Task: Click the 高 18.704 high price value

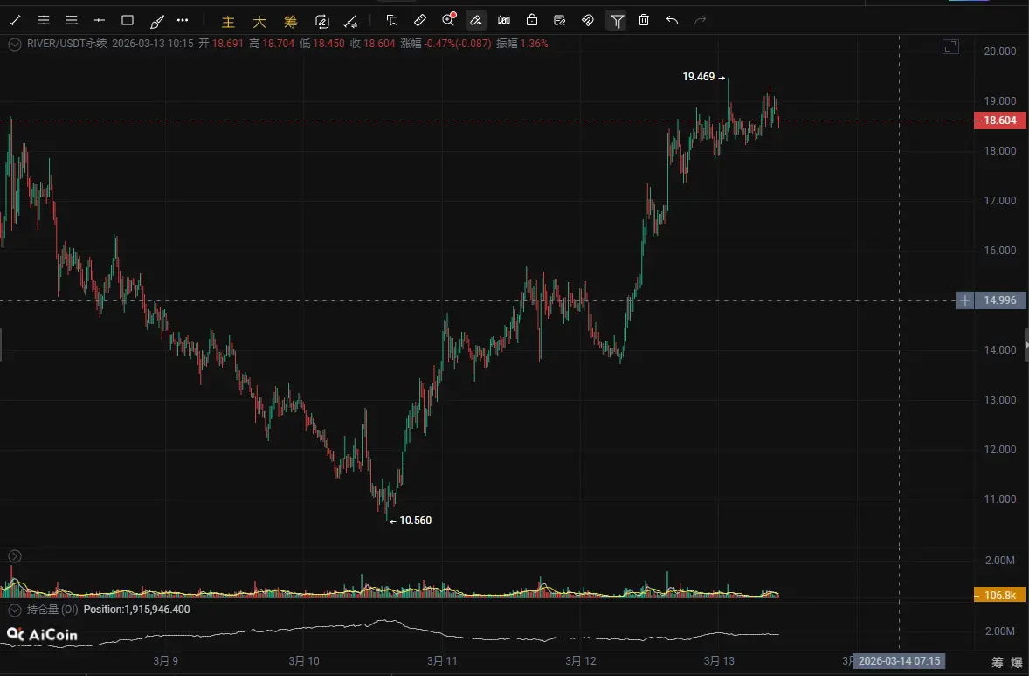Action: pos(272,44)
